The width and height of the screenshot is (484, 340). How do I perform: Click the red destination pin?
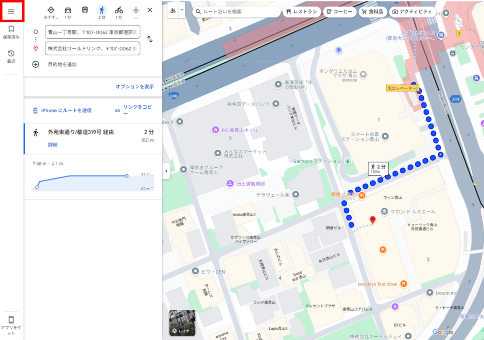click(372, 220)
